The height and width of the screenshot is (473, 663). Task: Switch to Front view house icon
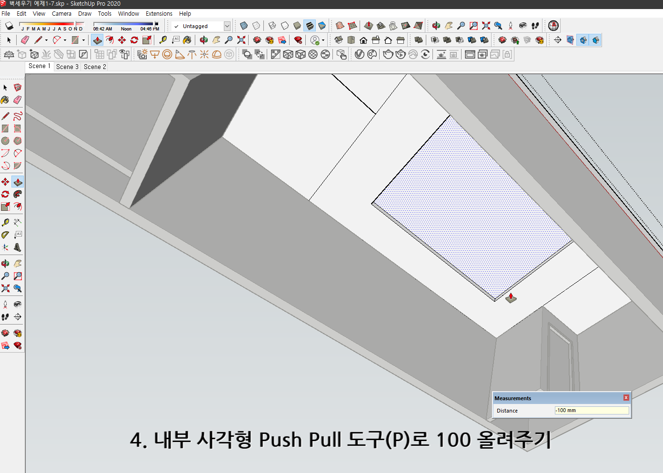click(363, 40)
